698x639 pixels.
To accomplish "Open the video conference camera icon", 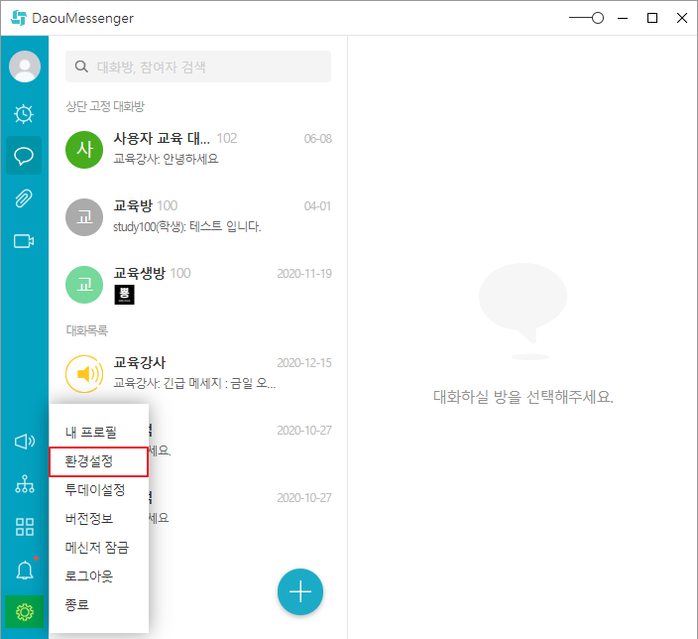I will coord(25,241).
